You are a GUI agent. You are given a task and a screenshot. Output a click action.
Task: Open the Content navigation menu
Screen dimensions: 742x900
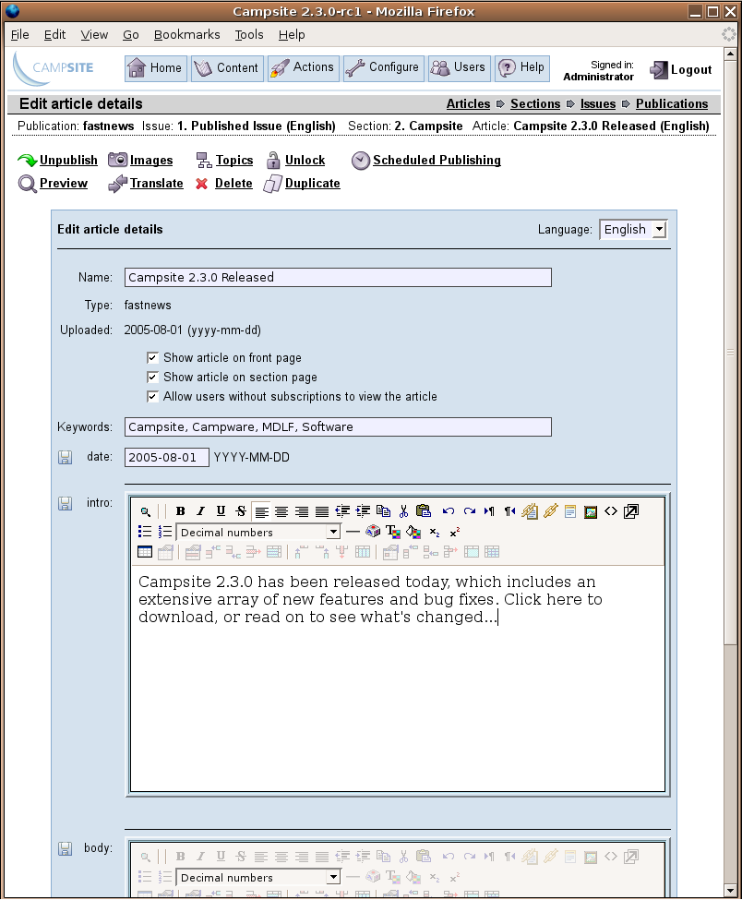227,68
